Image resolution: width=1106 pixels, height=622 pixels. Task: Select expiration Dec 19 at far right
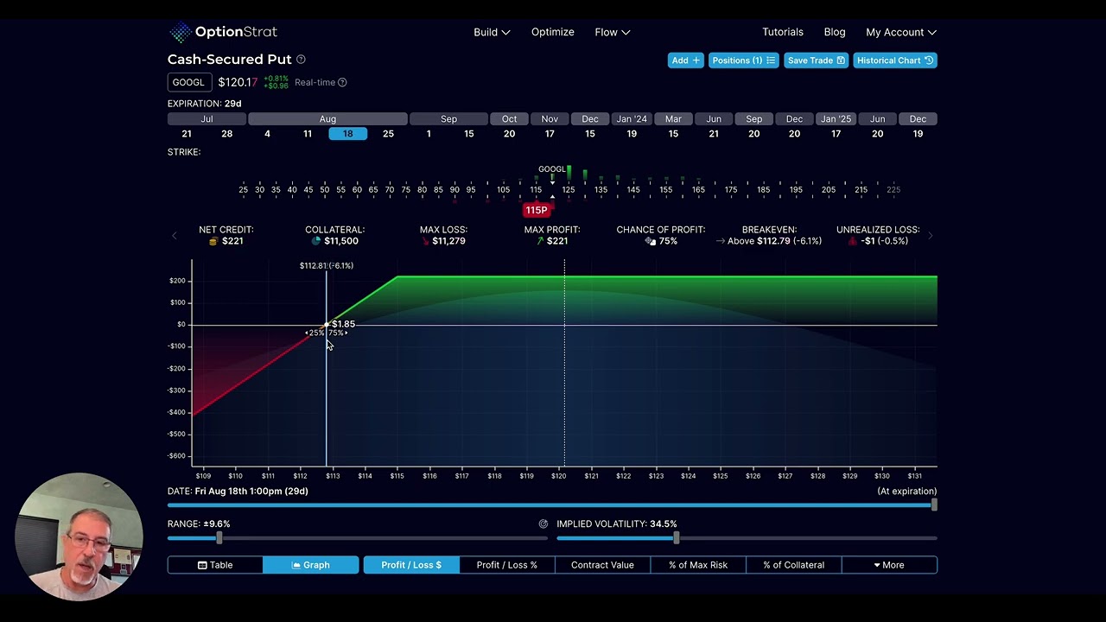[x=918, y=134]
